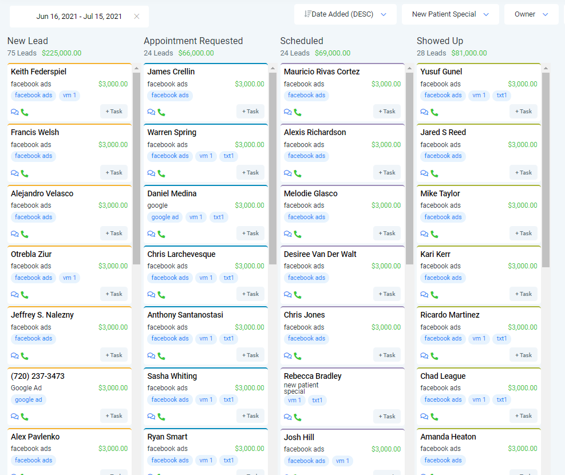Click the google ad tag on (720) 237-3473 card
Viewport: 565px width, 475px height.
[29, 399]
